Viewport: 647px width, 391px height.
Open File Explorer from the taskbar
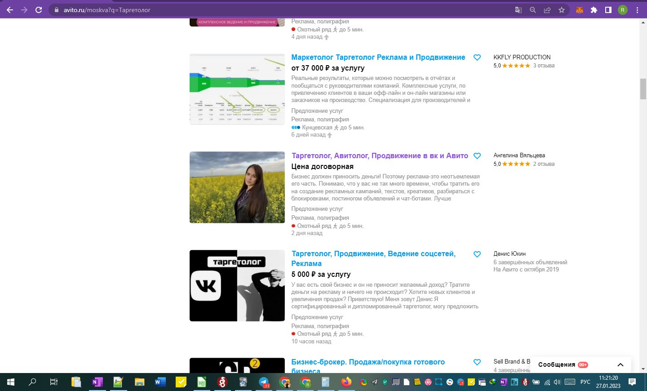point(139,382)
